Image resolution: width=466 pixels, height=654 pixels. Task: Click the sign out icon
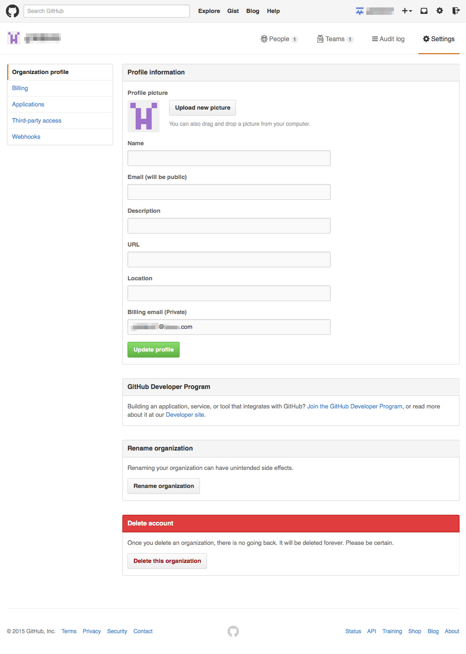tap(456, 11)
